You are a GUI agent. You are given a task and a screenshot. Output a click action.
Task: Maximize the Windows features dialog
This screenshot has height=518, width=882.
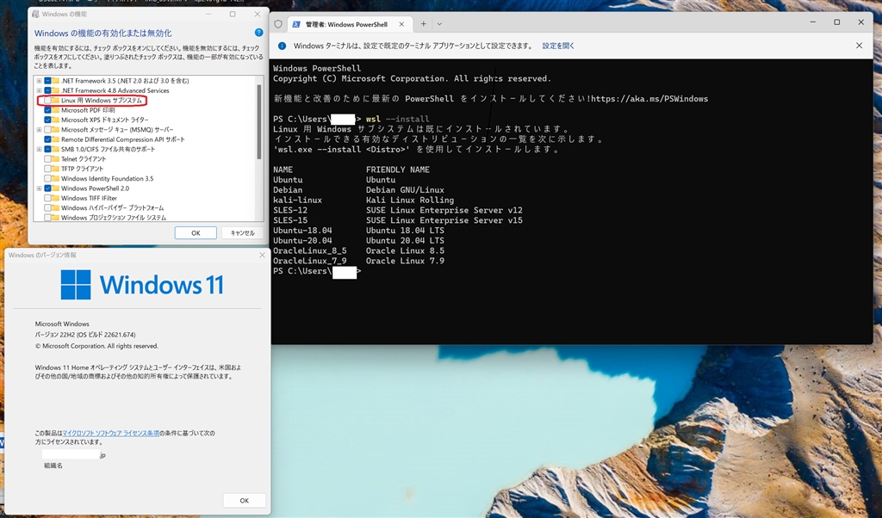[x=233, y=14]
